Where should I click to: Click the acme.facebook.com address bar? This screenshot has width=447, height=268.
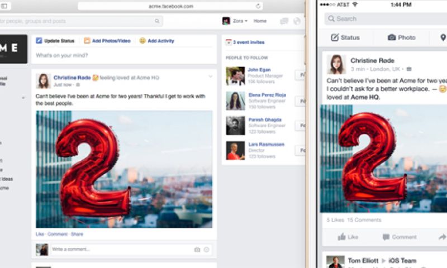[x=170, y=6]
